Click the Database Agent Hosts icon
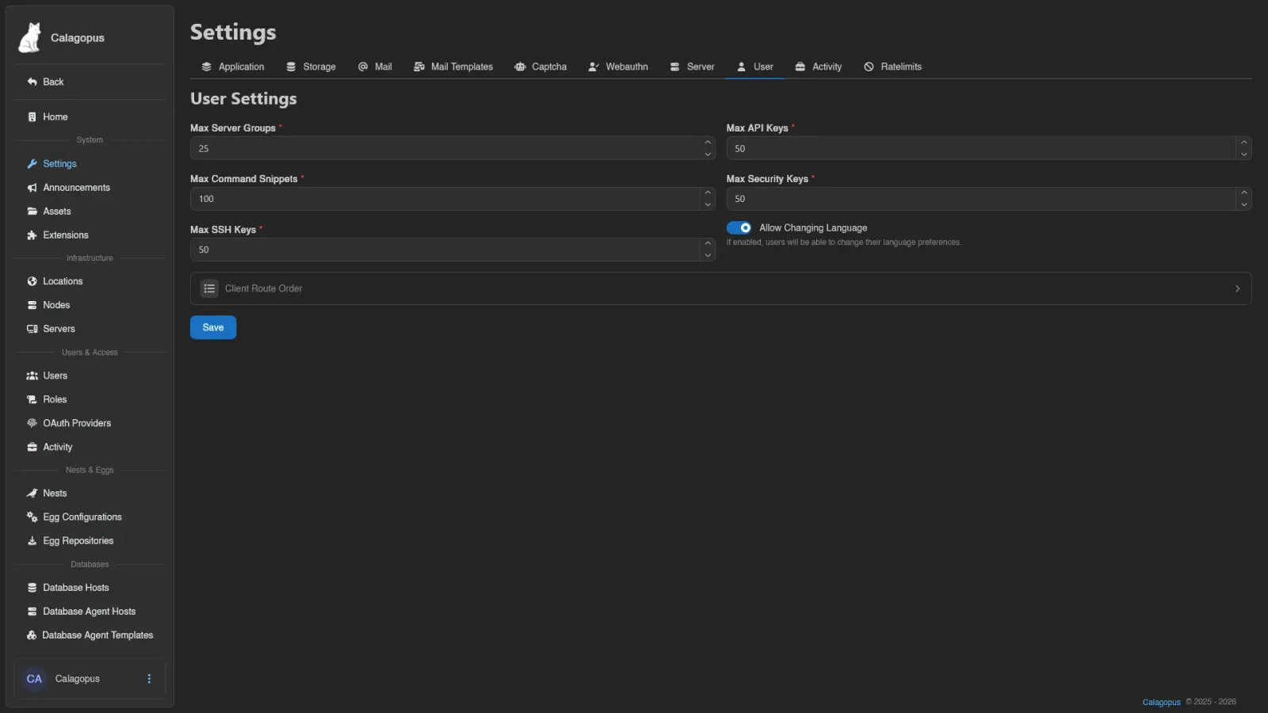This screenshot has width=1268, height=713. click(x=32, y=612)
